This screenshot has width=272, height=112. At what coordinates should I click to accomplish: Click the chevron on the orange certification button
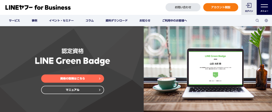point(100,78)
